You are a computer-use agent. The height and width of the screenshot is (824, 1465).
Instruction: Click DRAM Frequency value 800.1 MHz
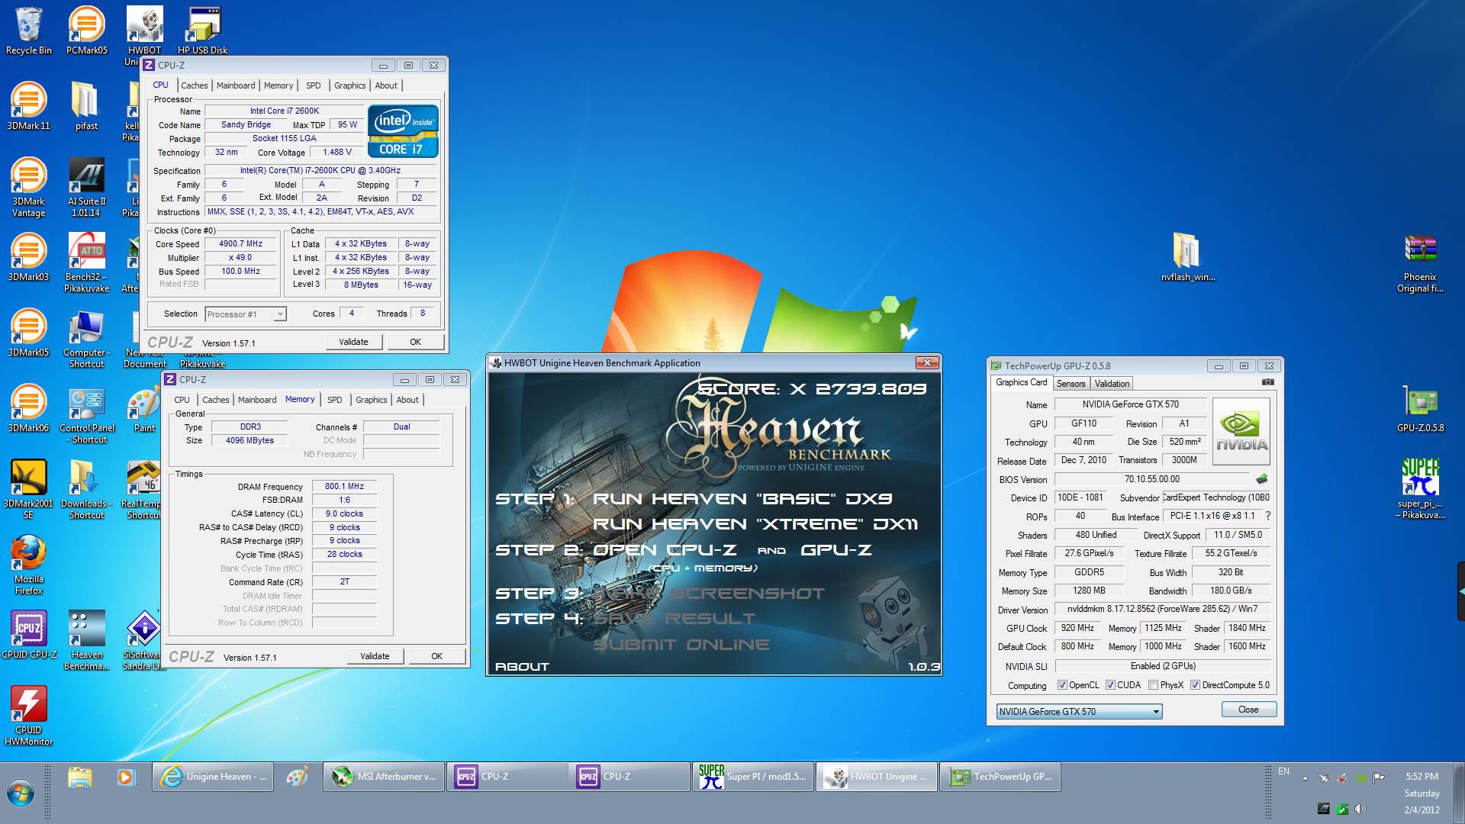click(x=344, y=486)
